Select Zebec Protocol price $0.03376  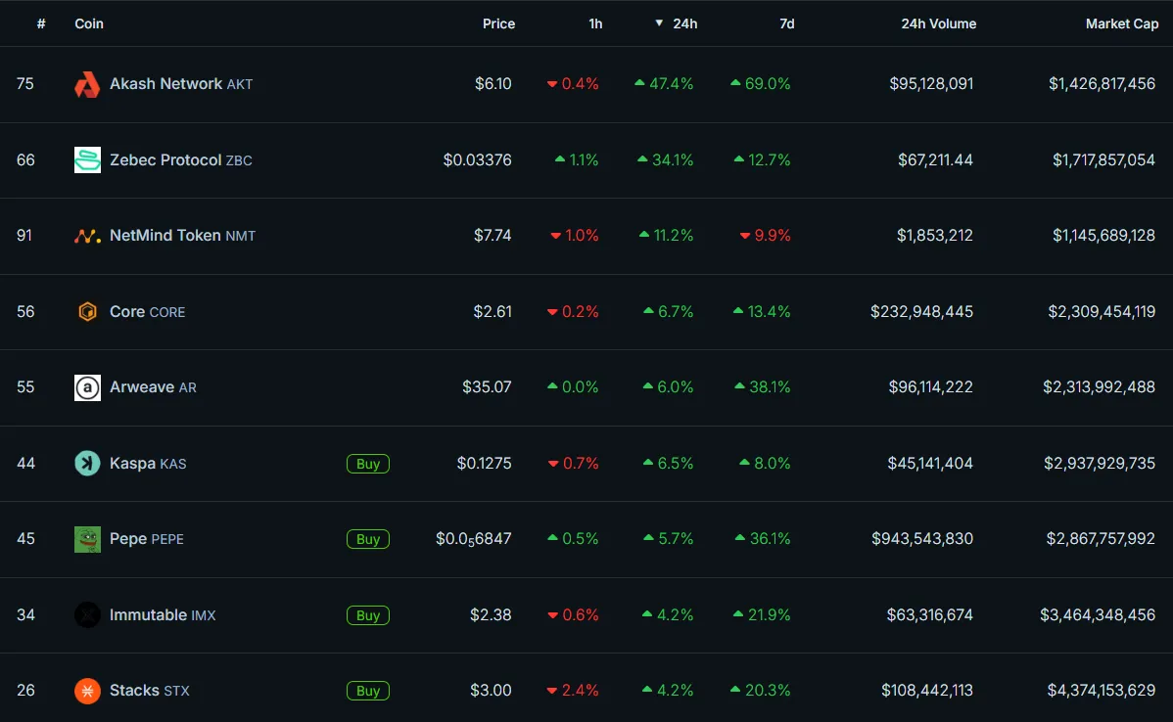pyautogui.click(x=477, y=159)
